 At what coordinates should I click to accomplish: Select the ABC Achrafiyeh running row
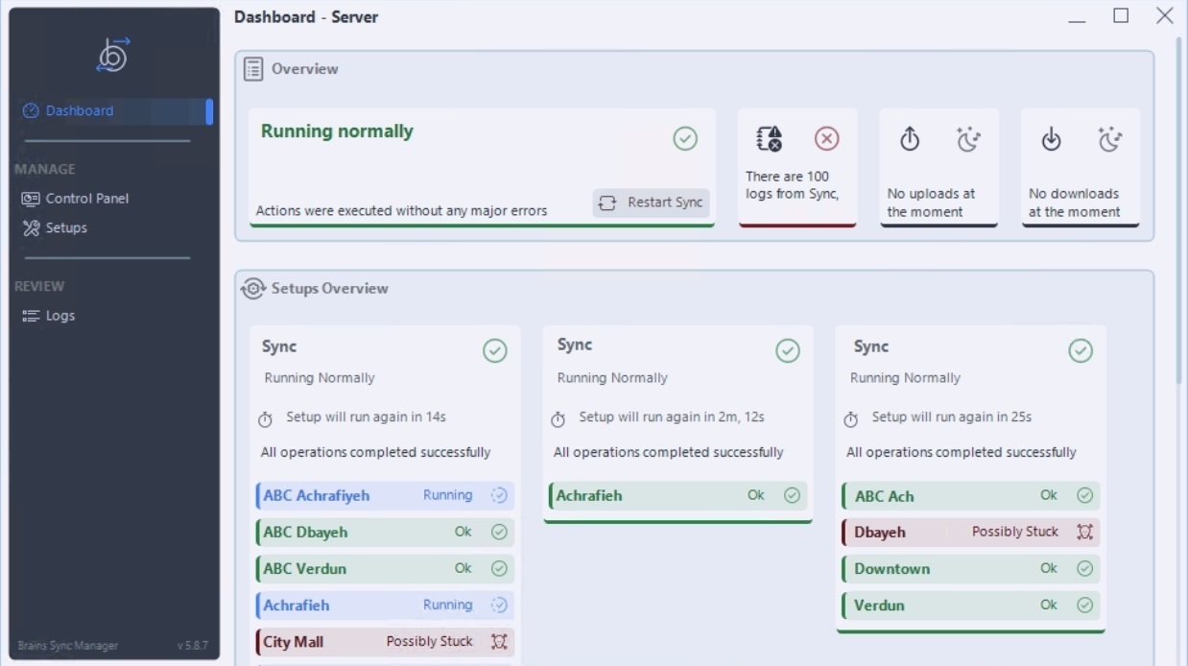click(x=385, y=496)
